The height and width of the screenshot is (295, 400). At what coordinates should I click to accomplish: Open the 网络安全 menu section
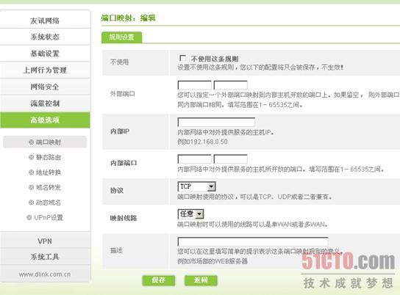(x=45, y=87)
